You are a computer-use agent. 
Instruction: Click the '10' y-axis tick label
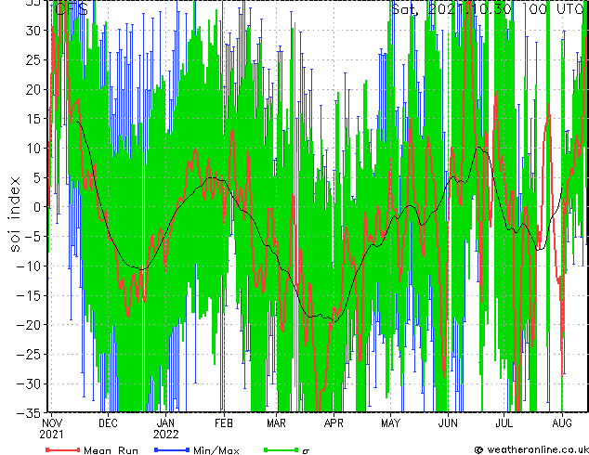[33, 148]
